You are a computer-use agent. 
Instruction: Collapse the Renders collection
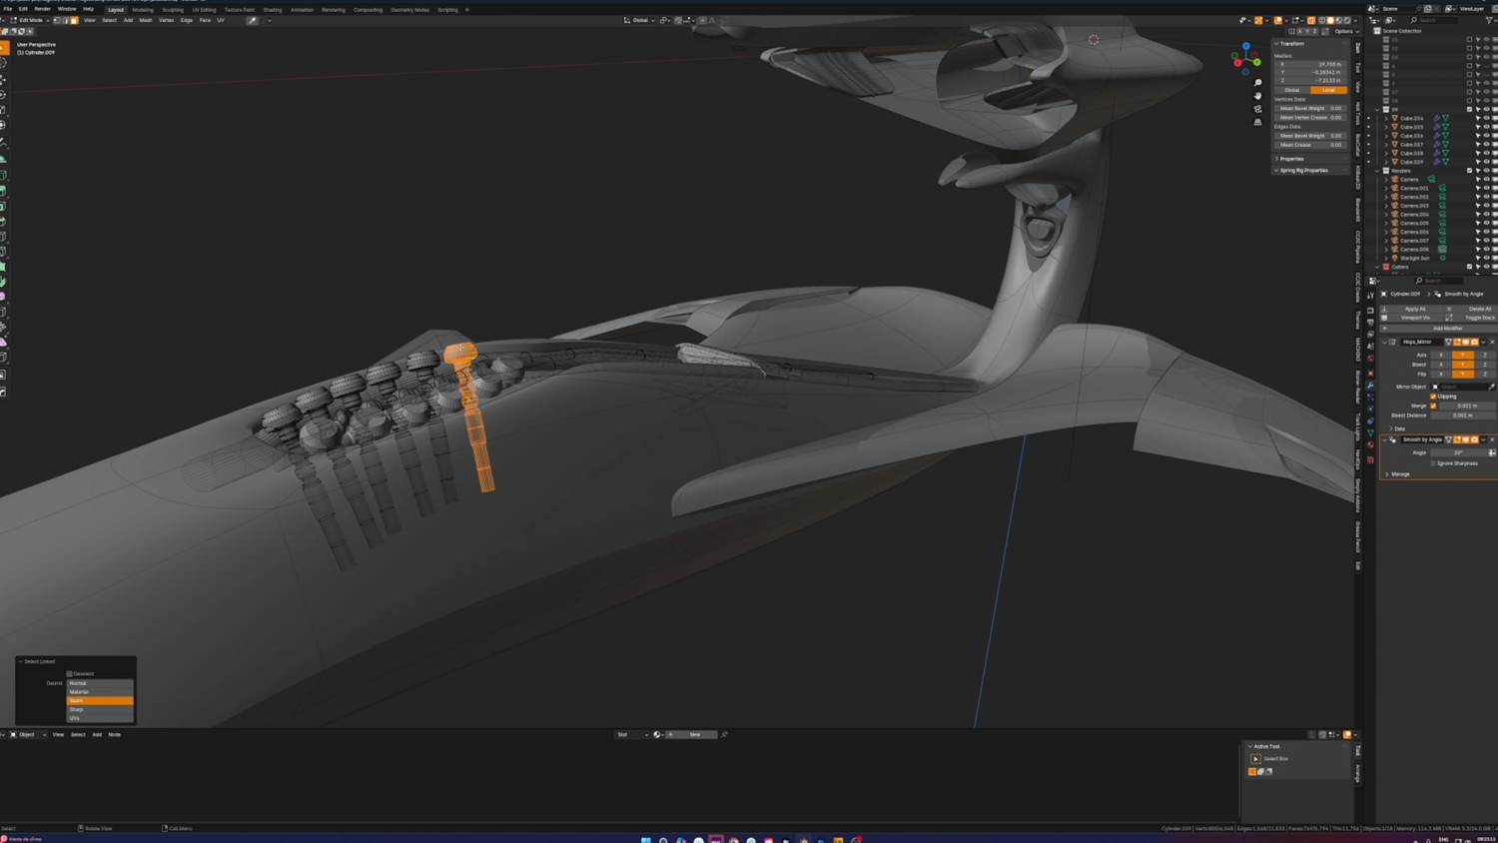tap(1378, 171)
